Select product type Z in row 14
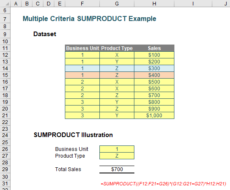 tap(117, 69)
